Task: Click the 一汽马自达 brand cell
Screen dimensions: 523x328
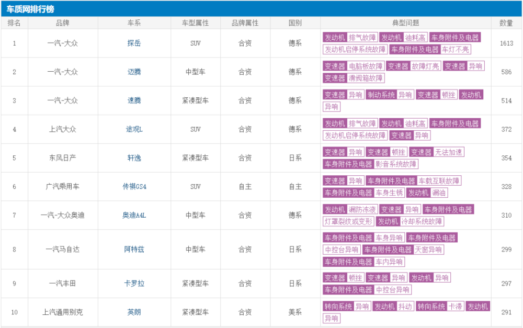Action: pos(63,249)
